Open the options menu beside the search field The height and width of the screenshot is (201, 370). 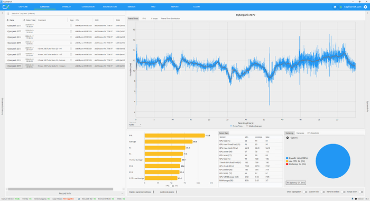pos(8,14)
